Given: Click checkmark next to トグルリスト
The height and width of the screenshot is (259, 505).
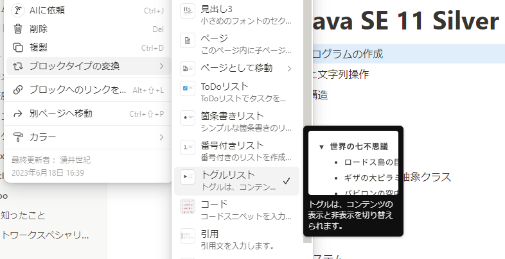Looking at the screenshot, I should click(x=286, y=181).
